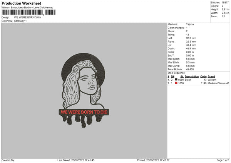Click the design name WE WERE BORN 3,8IN
The image size is (231, 163).
(x=28, y=17)
